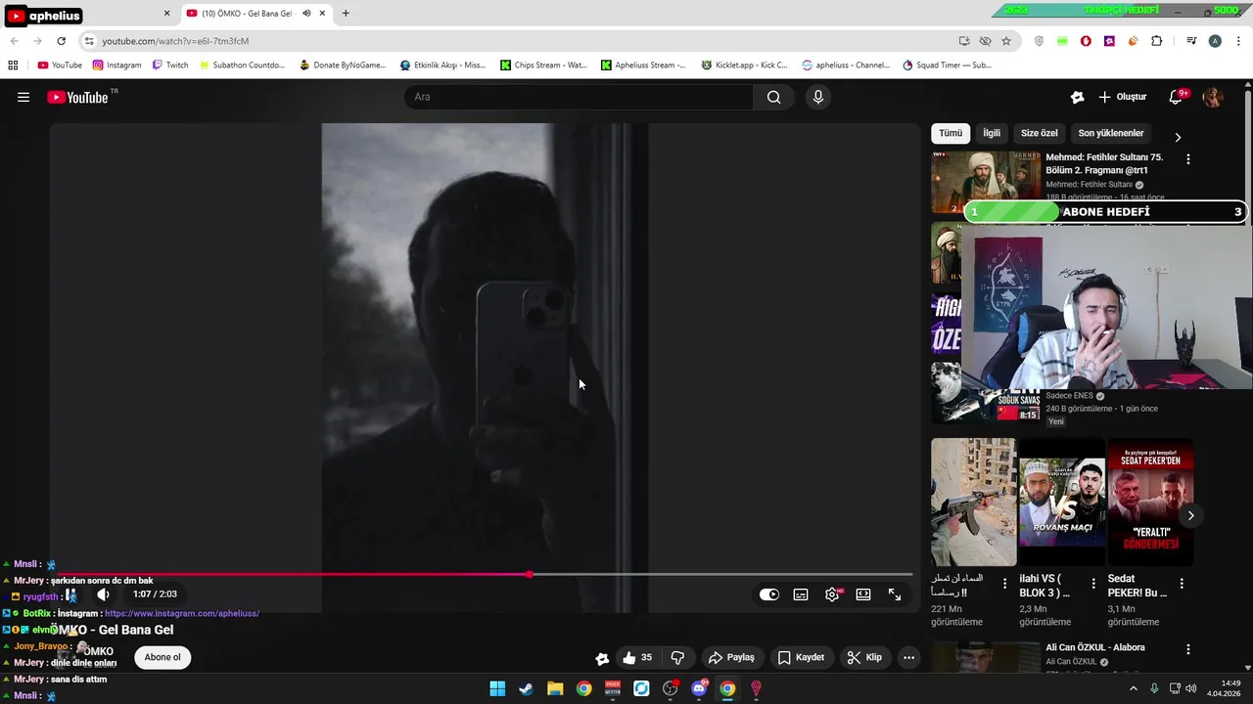Open the Windows Start menu
The height and width of the screenshot is (704, 1253).
[x=497, y=688]
